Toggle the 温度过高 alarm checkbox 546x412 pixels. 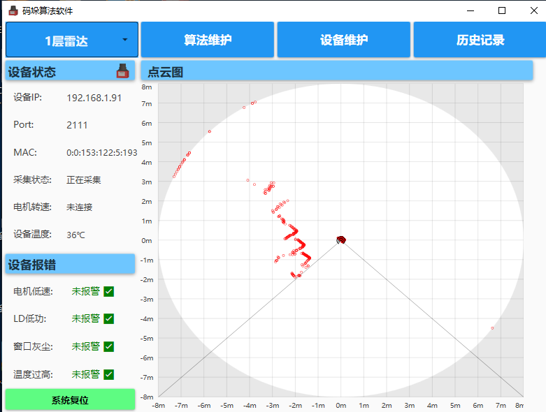[x=109, y=374]
